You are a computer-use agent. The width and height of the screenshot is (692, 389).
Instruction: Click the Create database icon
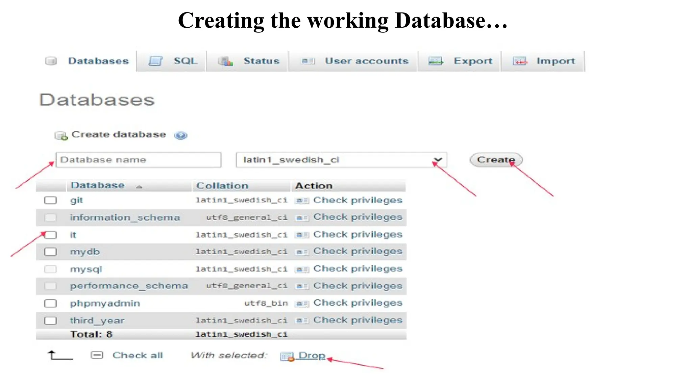click(x=61, y=135)
